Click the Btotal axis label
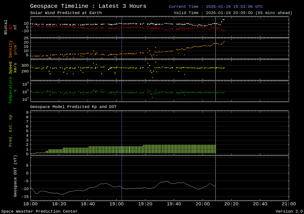The width and height of the screenshot is (304, 214). coord(6,27)
